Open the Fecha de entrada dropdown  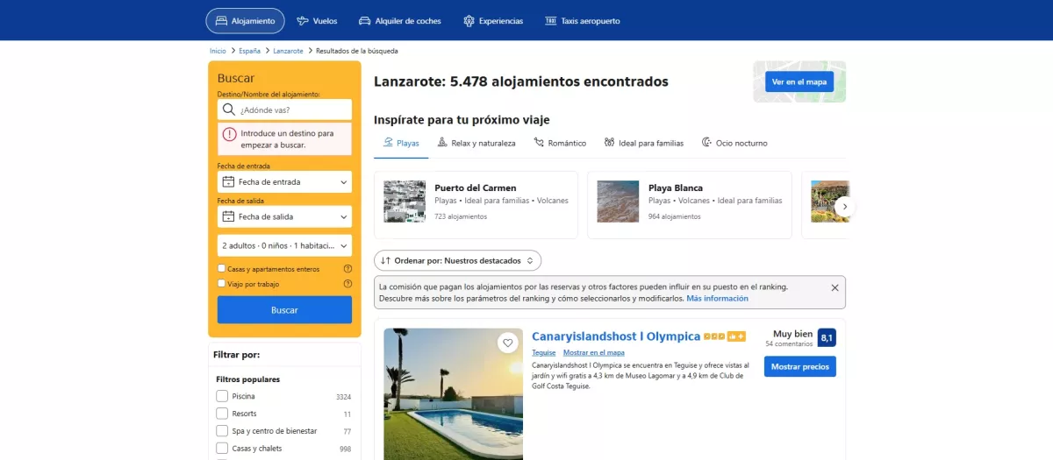(x=284, y=182)
